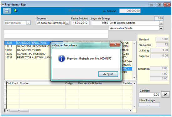Click the Cantidad input field

(149, 95)
